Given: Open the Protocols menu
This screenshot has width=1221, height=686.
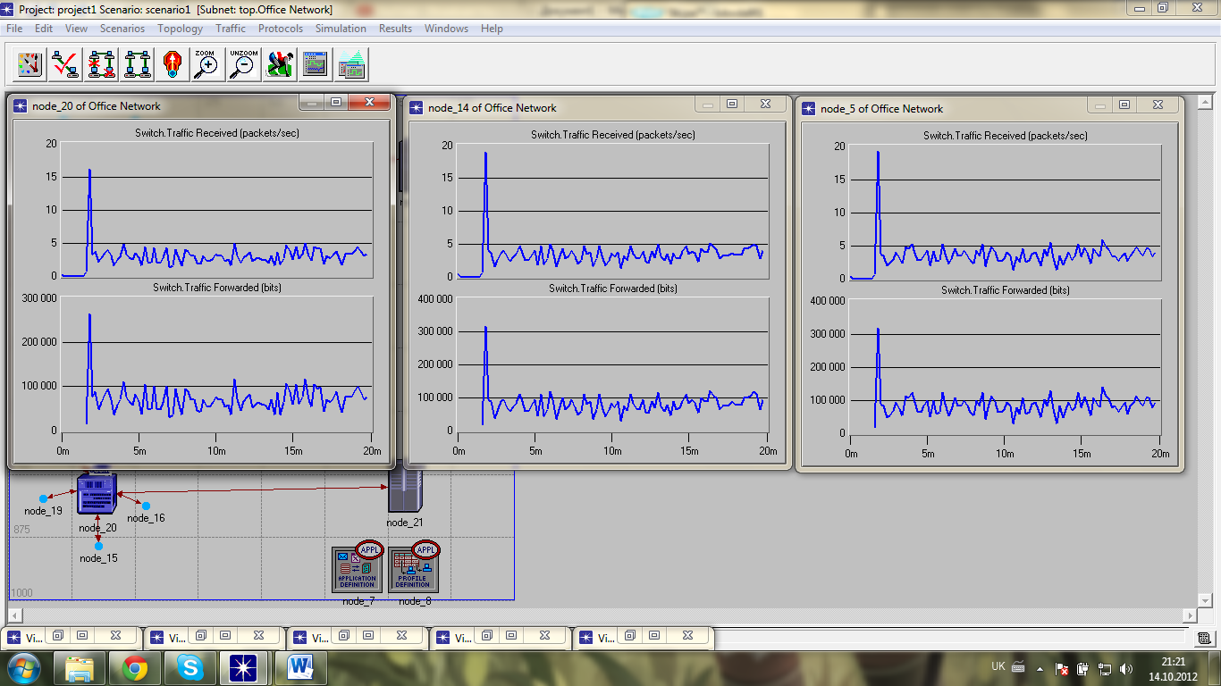Looking at the screenshot, I should click(x=281, y=29).
